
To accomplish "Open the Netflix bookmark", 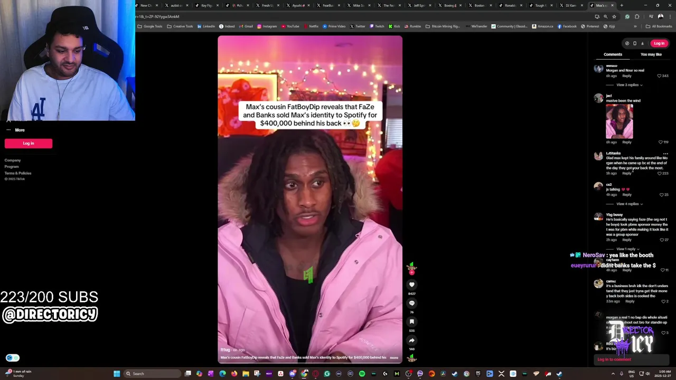I will click(x=311, y=26).
